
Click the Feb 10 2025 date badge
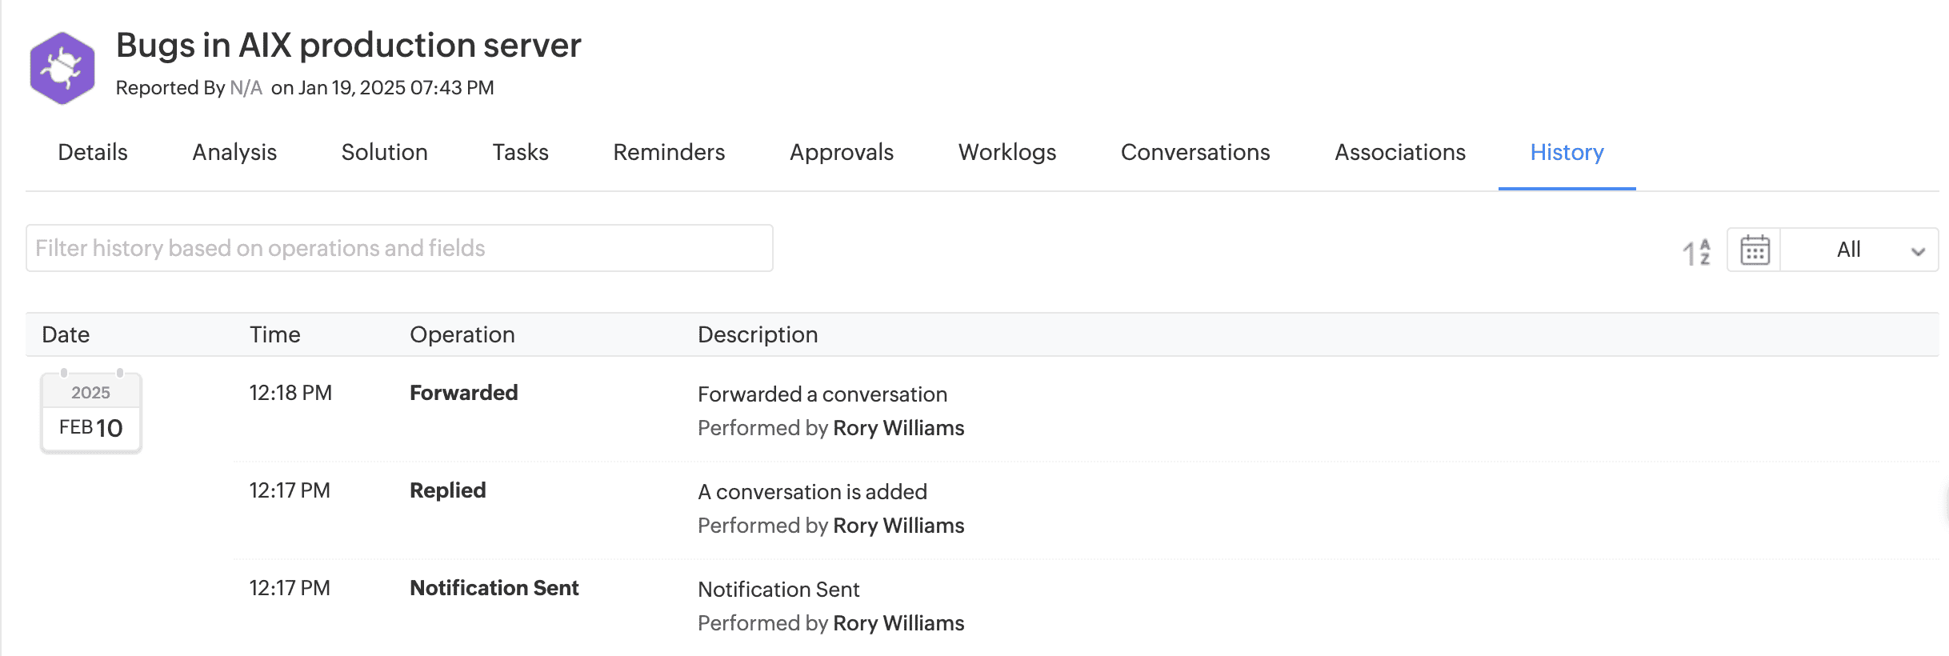click(x=91, y=414)
